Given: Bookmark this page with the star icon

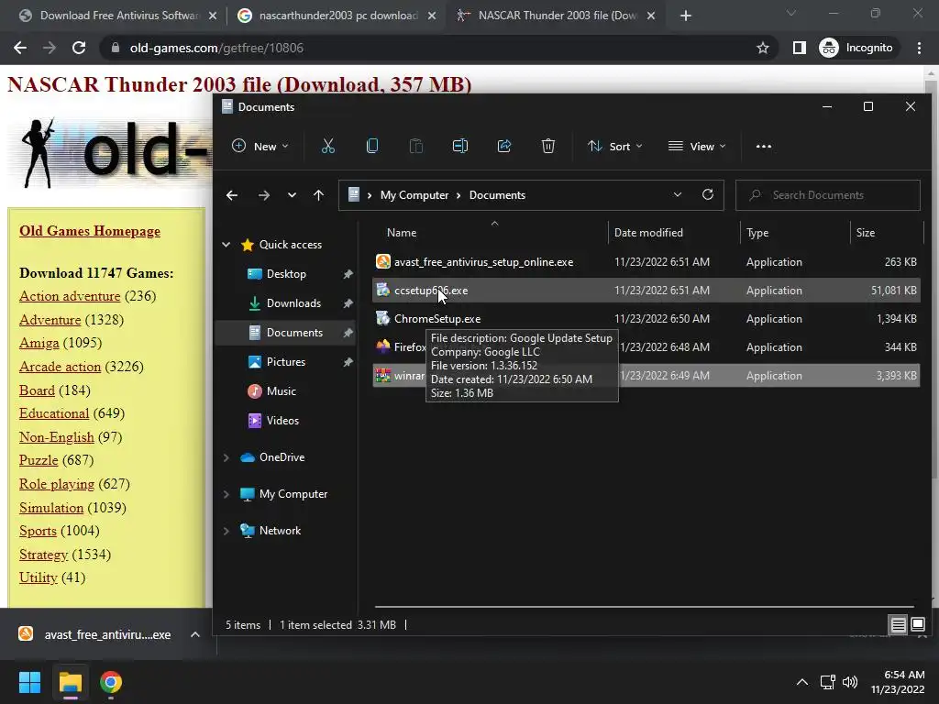Looking at the screenshot, I should coord(762,48).
